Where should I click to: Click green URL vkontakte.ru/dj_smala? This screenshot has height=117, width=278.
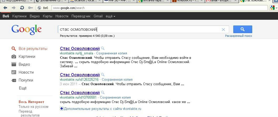[77, 53]
